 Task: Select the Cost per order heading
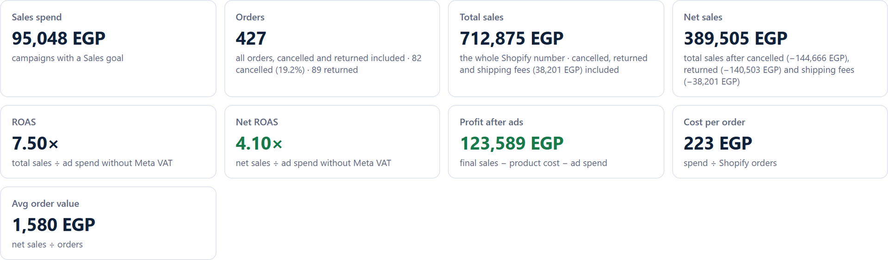coord(714,122)
